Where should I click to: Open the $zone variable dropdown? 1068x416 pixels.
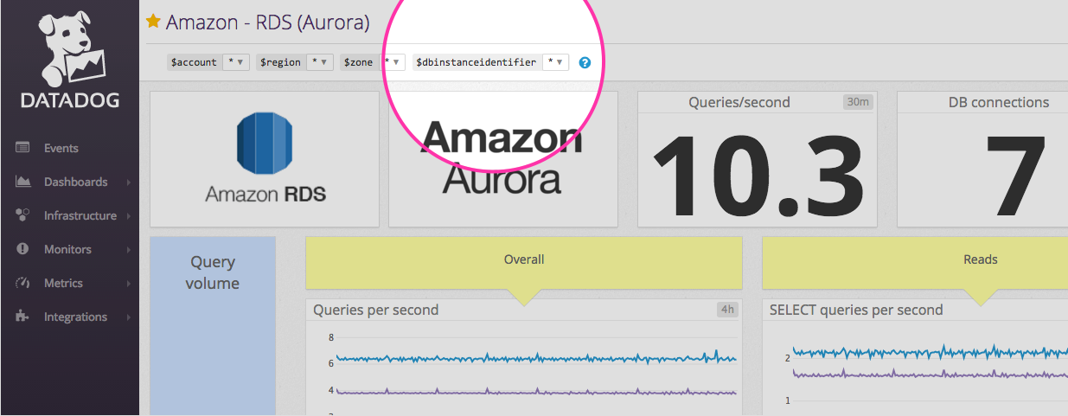tap(393, 62)
